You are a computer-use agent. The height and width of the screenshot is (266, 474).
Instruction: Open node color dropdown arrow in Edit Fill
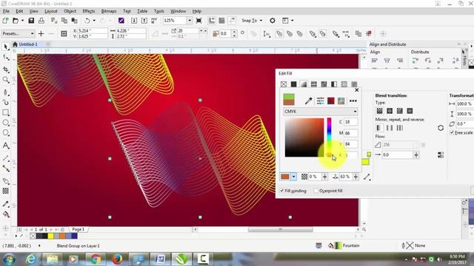[x=293, y=177]
